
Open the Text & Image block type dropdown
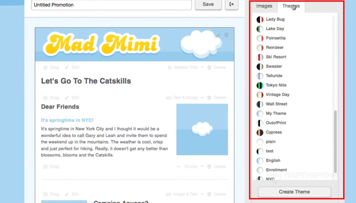click(185, 98)
